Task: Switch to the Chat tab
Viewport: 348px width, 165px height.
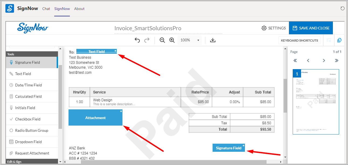Action: pyautogui.click(x=46, y=9)
